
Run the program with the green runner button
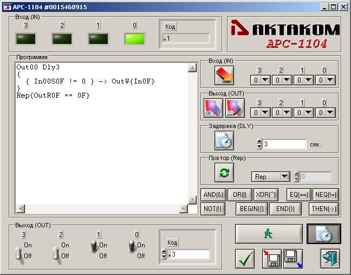click(x=269, y=233)
